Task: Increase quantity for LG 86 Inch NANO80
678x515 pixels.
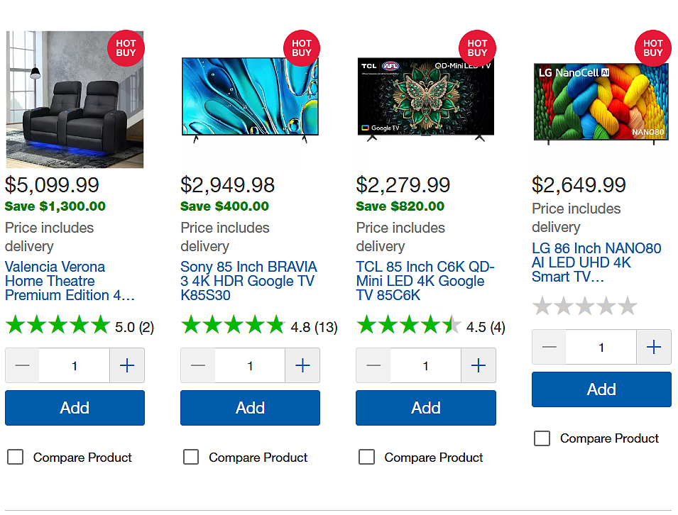Action: (x=654, y=347)
